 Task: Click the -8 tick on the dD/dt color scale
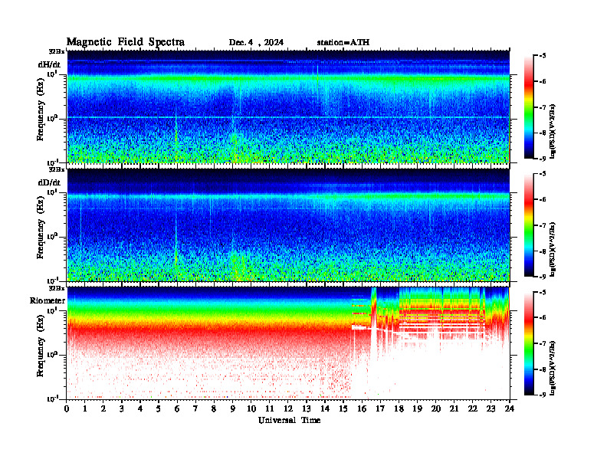tap(543, 251)
